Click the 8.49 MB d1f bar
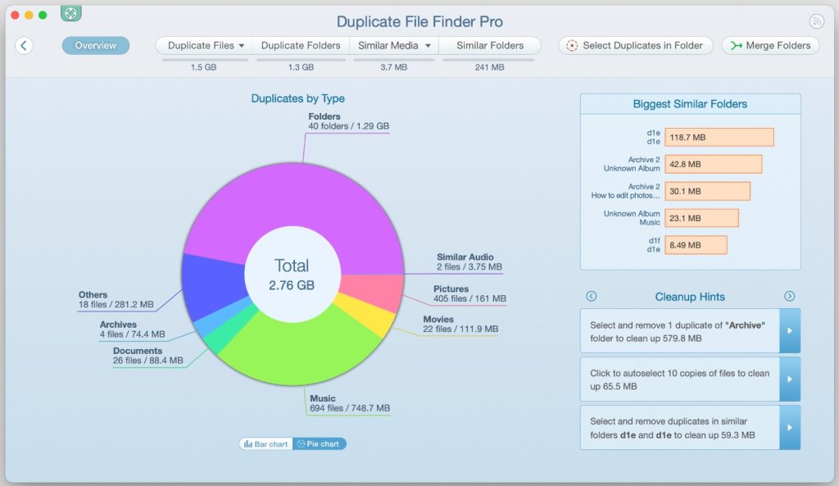Screen dimensions: 839x486 tap(696, 244)
